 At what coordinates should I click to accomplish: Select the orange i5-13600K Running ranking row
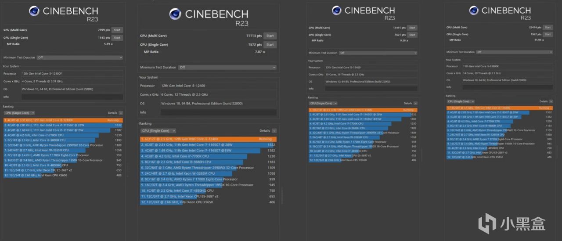(x=500, y=108)
